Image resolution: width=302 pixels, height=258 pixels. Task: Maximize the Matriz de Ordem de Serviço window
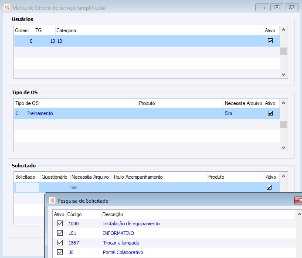click(x=277, y=7)
